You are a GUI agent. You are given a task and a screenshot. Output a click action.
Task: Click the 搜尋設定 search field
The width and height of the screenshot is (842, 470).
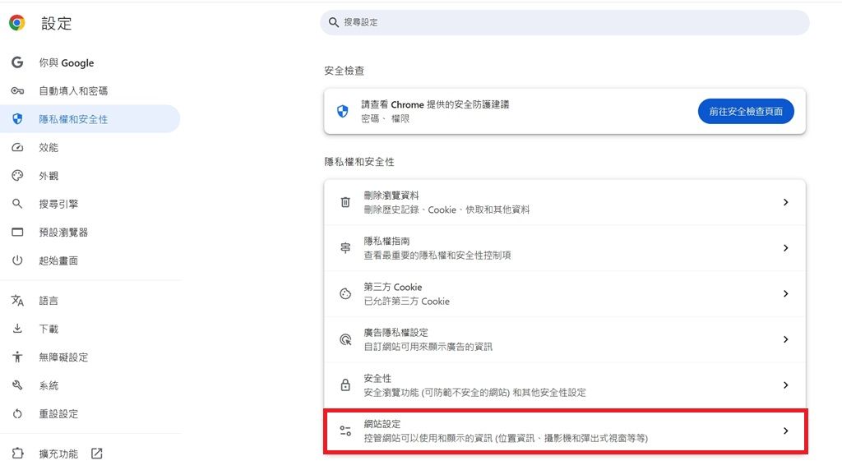click(564, 22)
